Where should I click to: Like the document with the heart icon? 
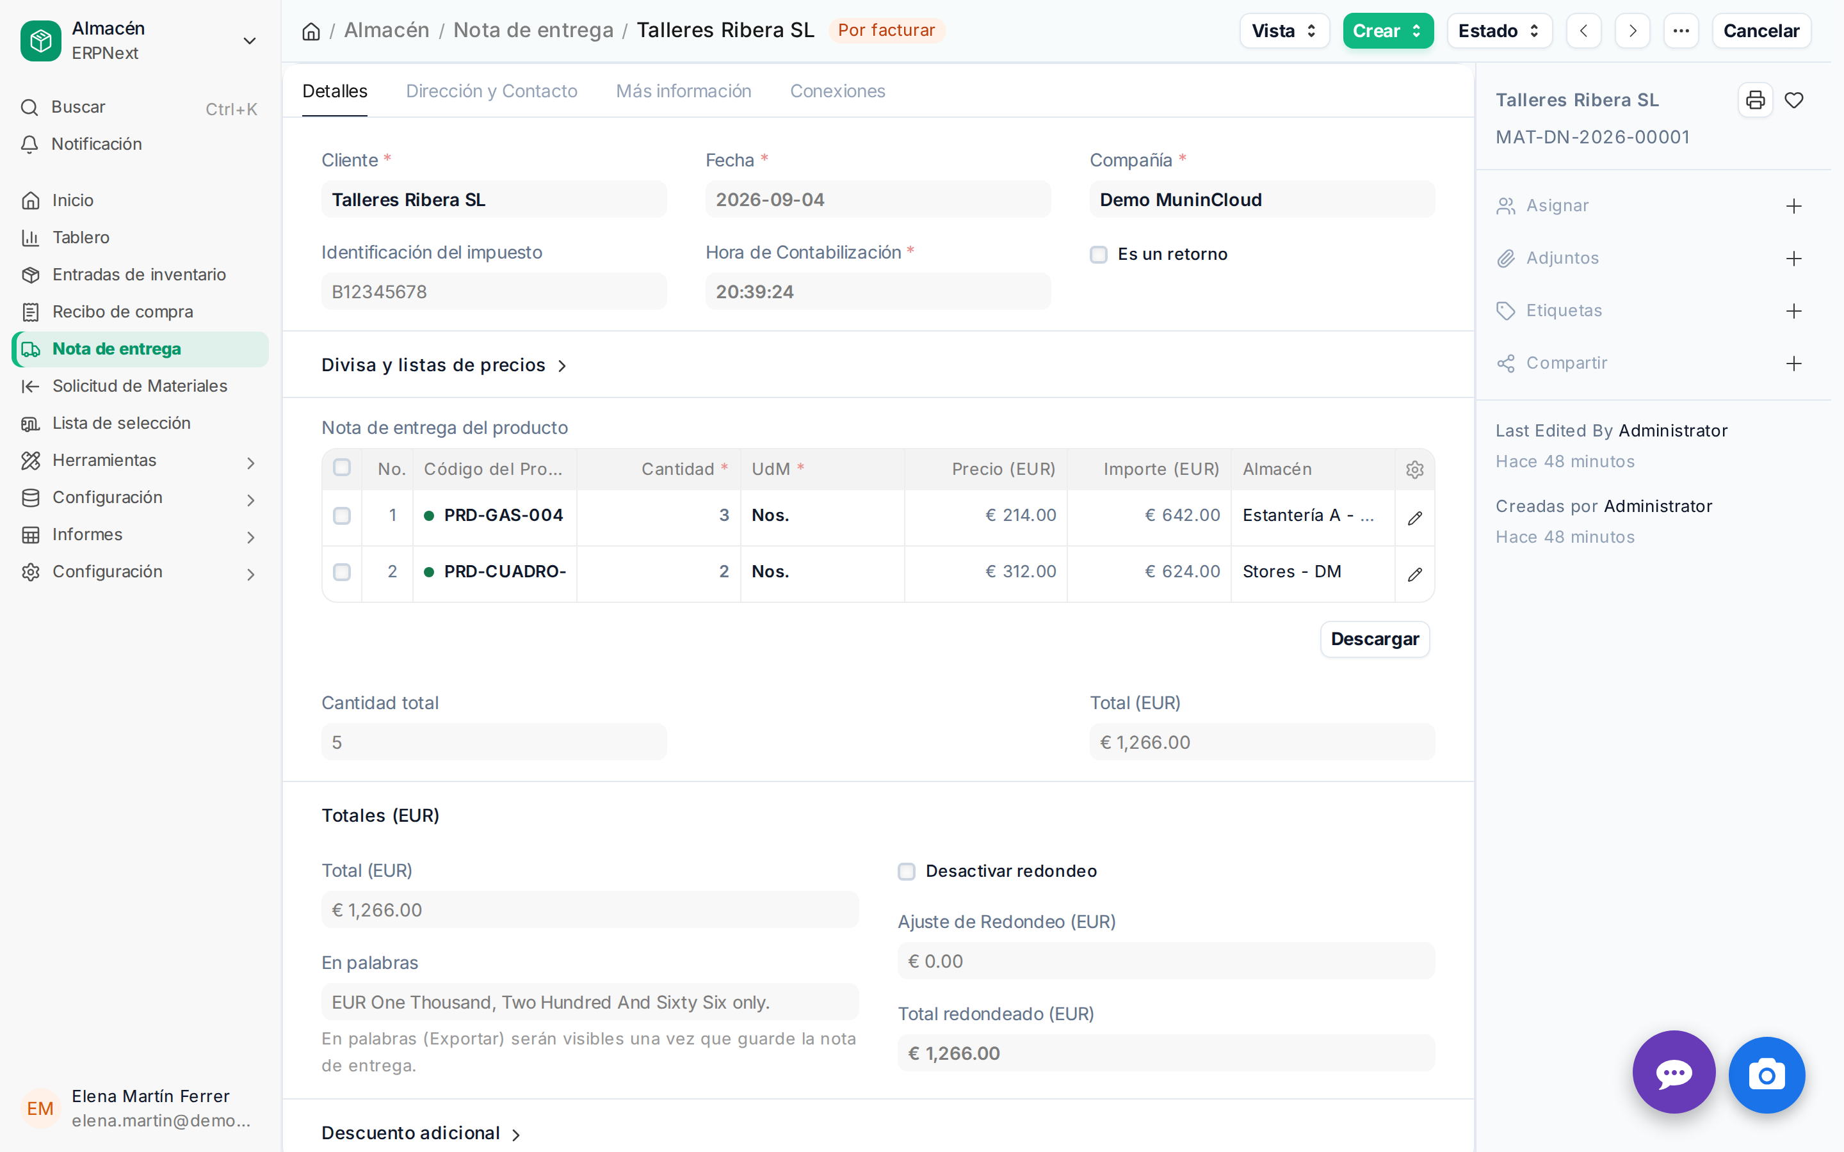(x=1793, y=100)
